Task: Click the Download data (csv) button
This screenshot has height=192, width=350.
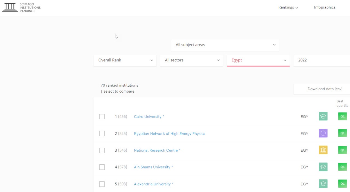Action: pos(325,89)
